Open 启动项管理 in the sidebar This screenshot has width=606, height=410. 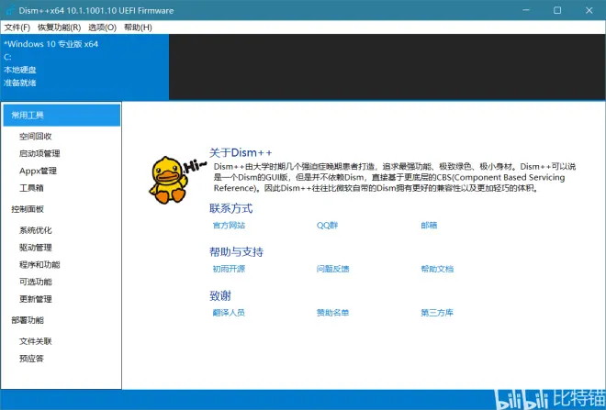point(39,154)
